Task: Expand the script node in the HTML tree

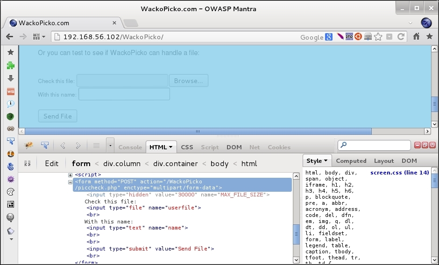Action: coord(70,175)
